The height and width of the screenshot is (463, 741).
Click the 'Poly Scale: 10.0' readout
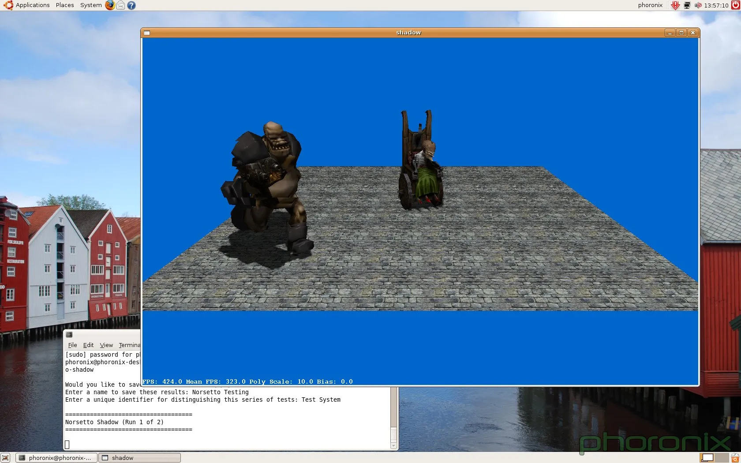[x=281, y=382]
